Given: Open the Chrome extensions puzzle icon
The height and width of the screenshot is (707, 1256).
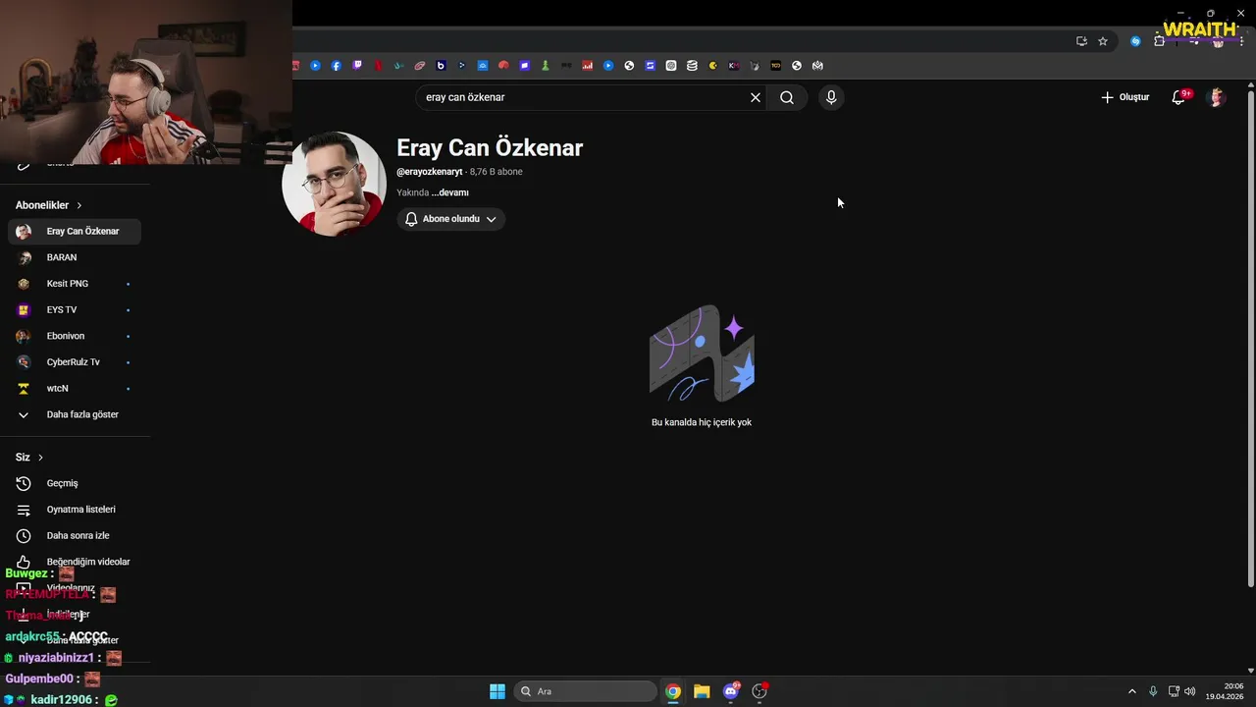Looking at the screenshot, I should pyautogui.click(x=1160, y=41).
